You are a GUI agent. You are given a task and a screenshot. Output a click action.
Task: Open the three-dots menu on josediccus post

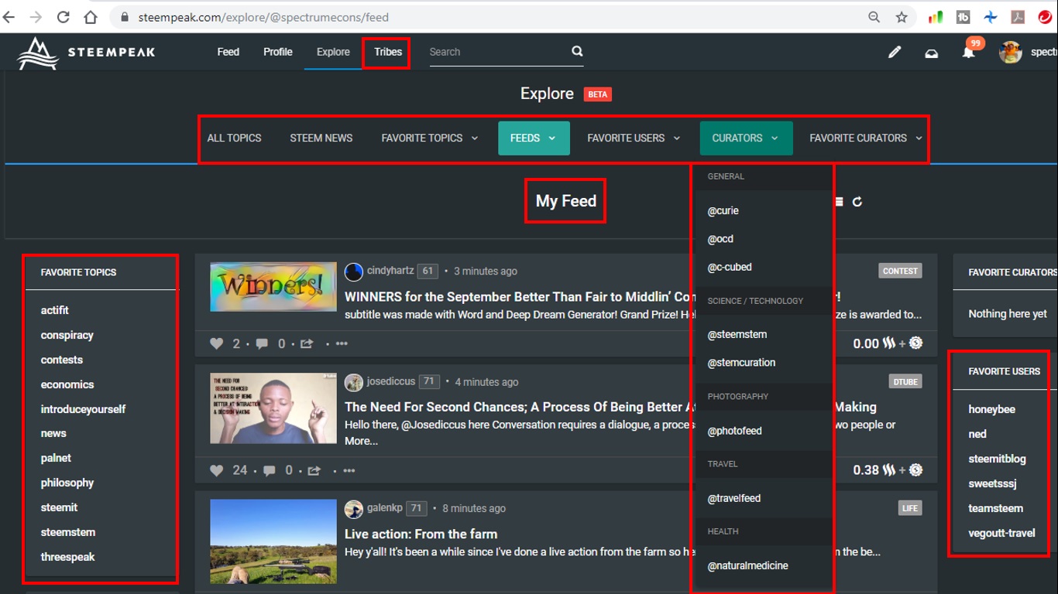[x=349, y=470]
